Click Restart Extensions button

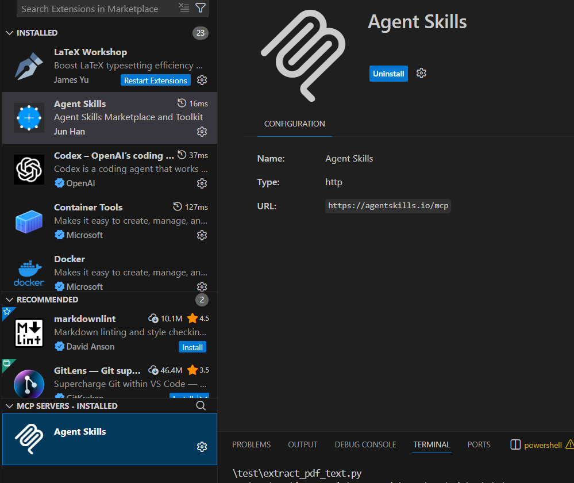click(x=156, y=80)
